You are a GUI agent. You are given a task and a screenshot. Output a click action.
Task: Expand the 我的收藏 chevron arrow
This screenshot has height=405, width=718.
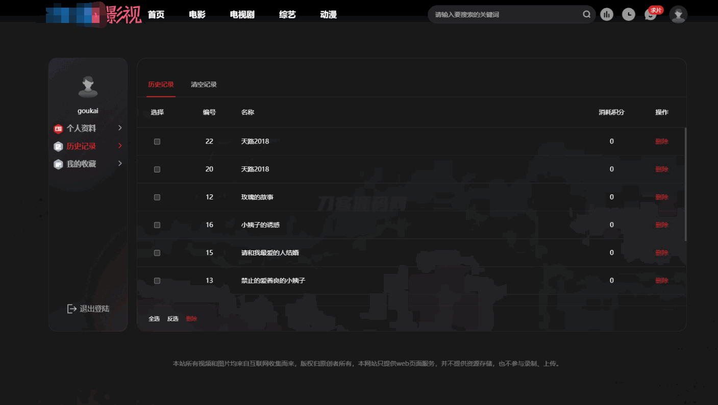tap(120, 164)
